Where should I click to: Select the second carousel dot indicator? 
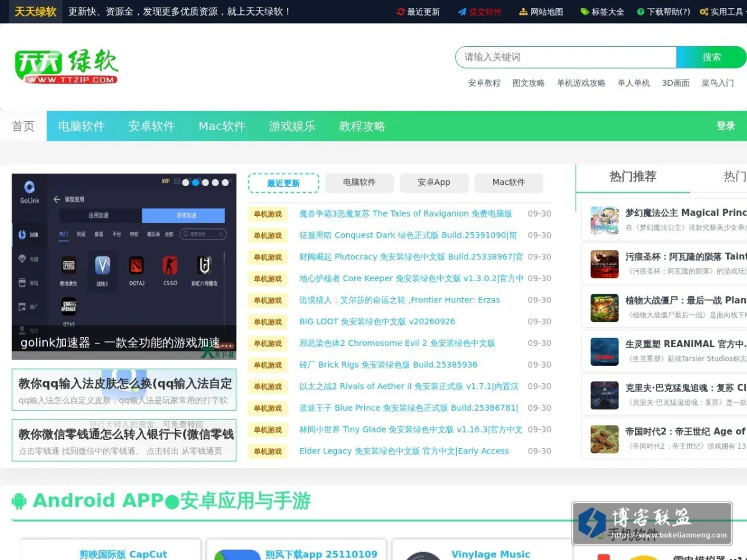click(x=195, y=182)
